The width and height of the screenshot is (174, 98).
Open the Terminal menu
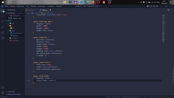51,6
